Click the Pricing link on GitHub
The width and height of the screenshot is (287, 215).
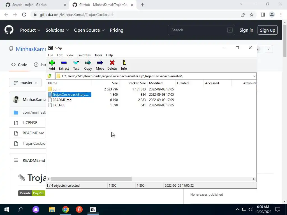click(116, 30)
